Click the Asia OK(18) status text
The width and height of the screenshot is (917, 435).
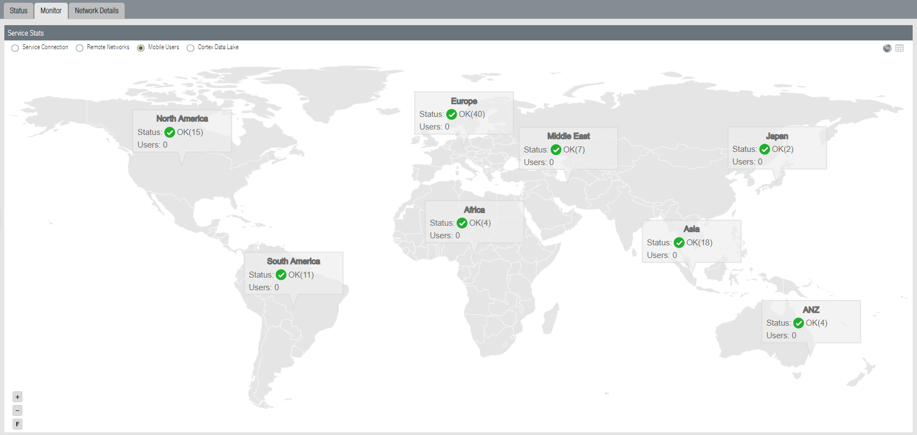click(x=699, y=243)
